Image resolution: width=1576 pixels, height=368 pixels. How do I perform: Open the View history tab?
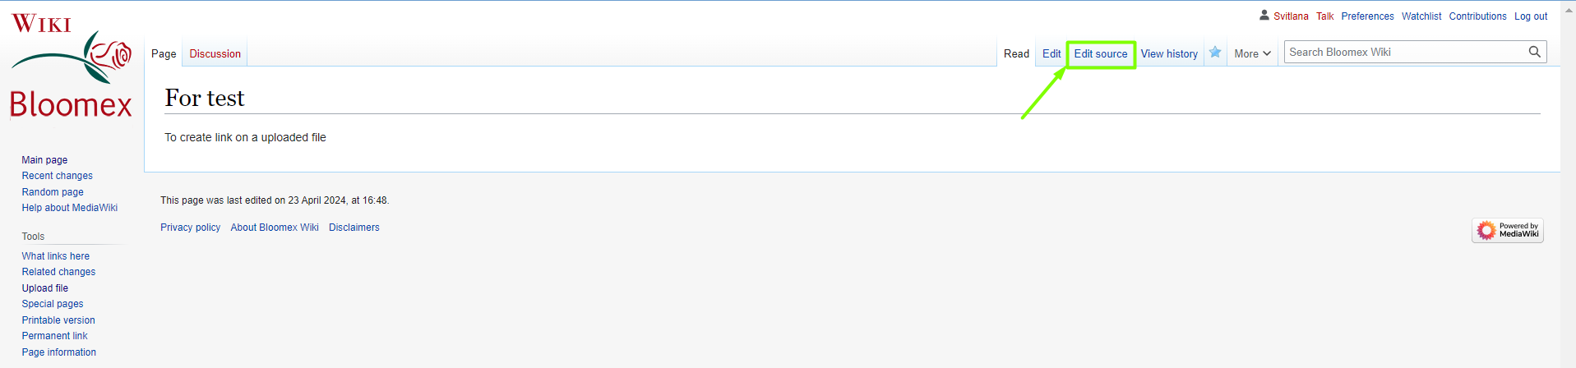1169,54
